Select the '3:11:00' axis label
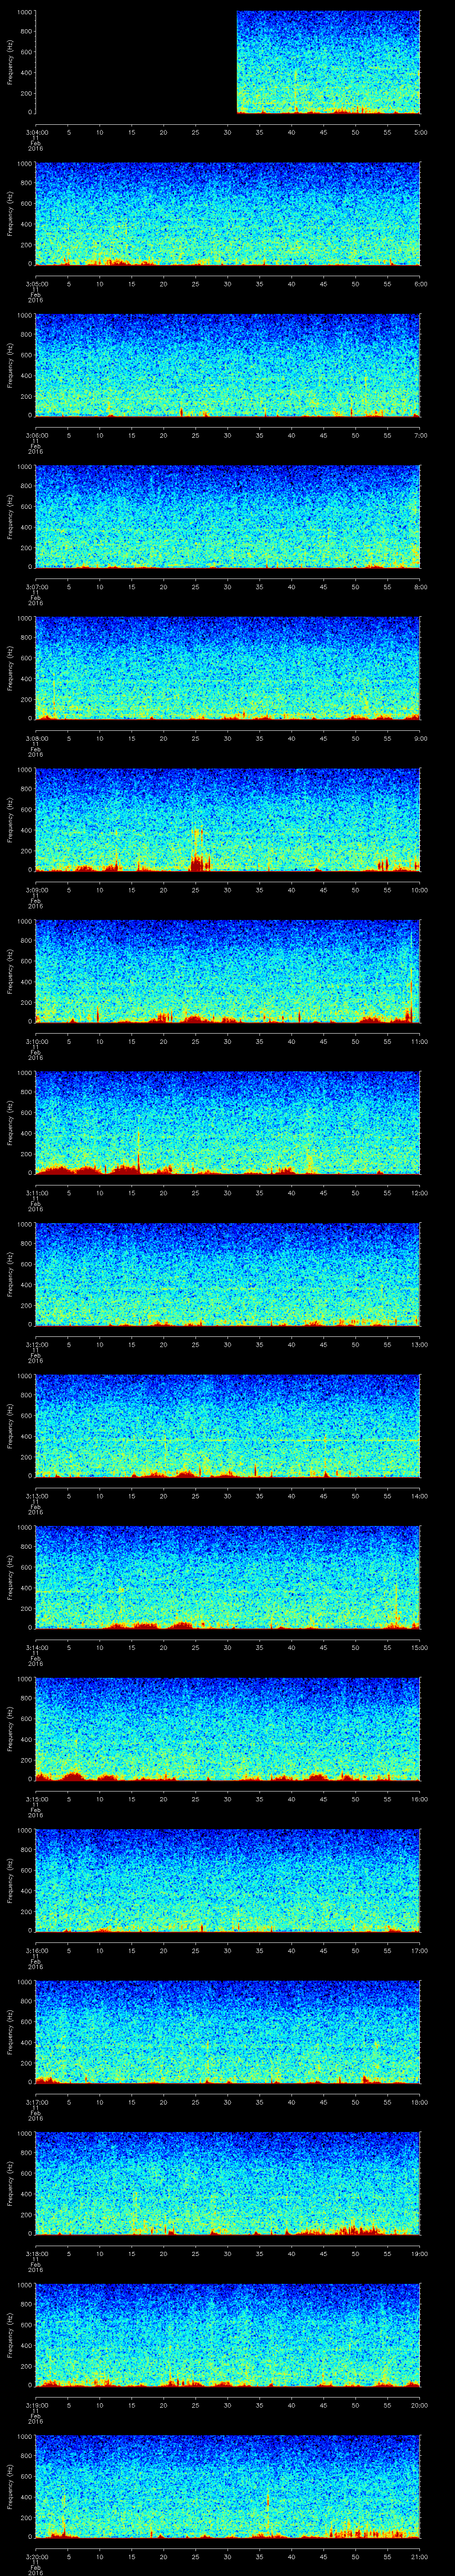This screenshot has height=2576, width=455. (x=36, y=1193)
